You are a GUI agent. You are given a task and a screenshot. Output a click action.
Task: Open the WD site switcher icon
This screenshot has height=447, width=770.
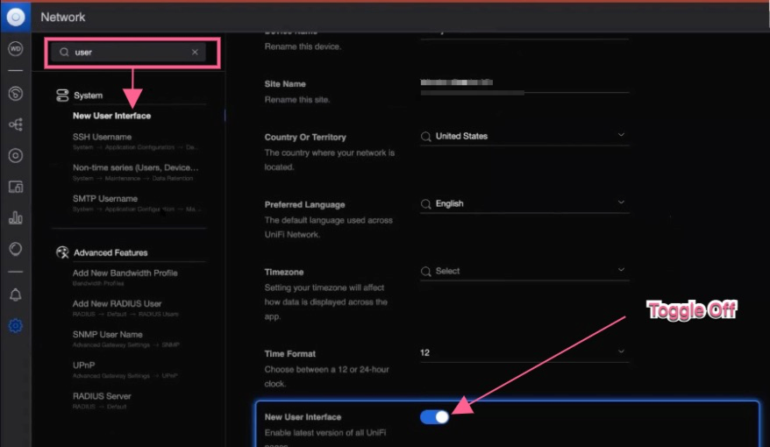[15, 48]
